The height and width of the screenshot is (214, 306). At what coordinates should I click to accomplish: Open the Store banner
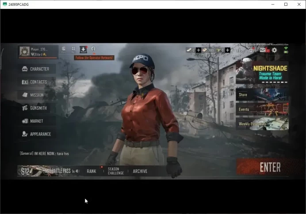tap(262, 94)
